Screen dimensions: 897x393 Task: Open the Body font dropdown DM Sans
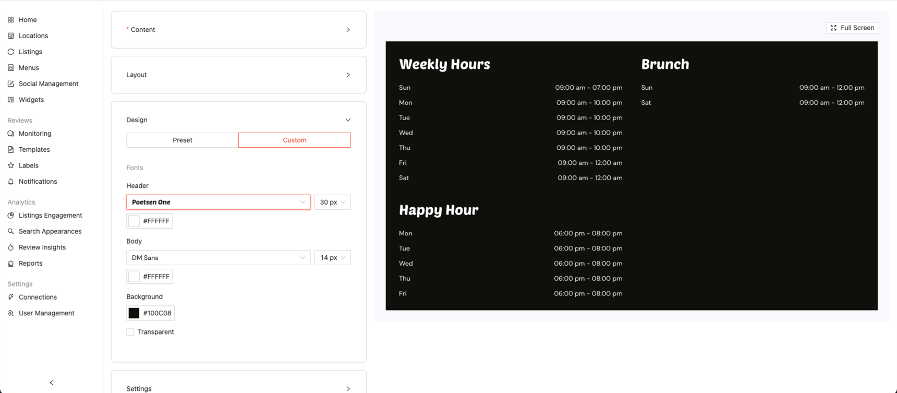pyautogui.click(x=219, y=257)
